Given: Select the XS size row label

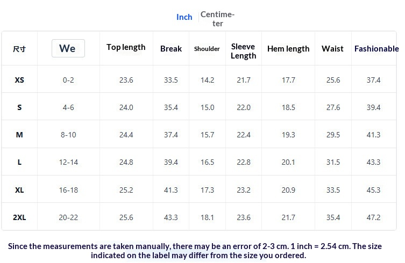Looking at the screenshot, I should [19, 80].
